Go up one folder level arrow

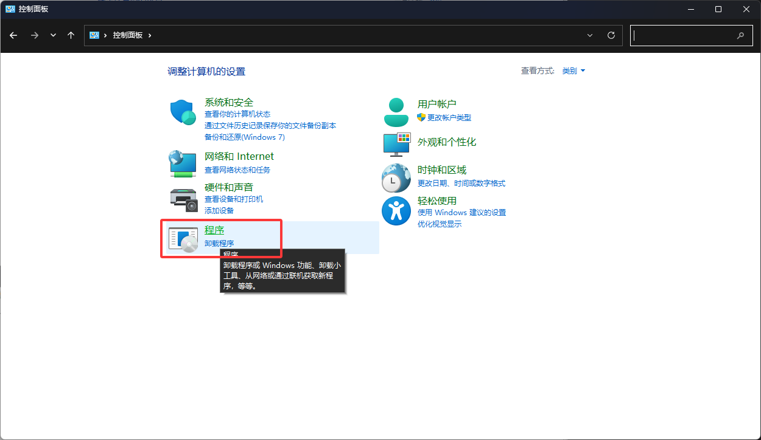(x=71, y=35)
